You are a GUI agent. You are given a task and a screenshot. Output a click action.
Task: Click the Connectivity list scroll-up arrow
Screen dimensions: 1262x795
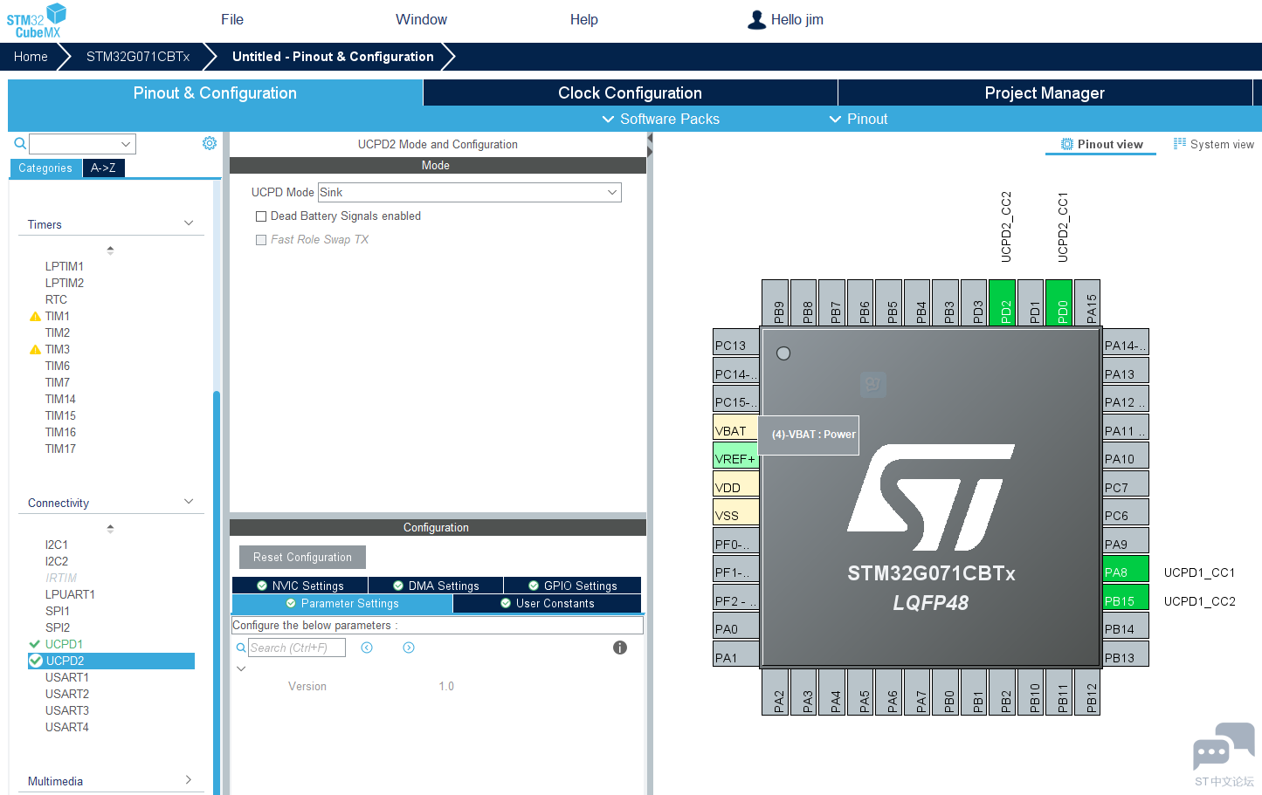pyautogui.click(x=110, y=529)
